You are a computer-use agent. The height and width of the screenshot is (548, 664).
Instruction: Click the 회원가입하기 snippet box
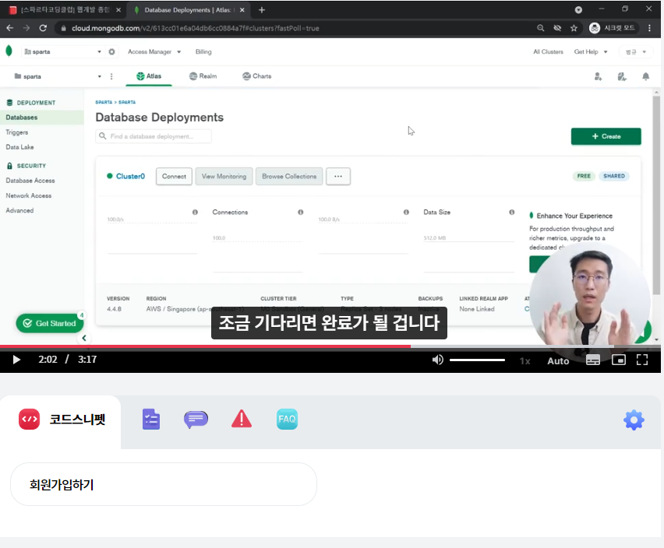point(164,484)
